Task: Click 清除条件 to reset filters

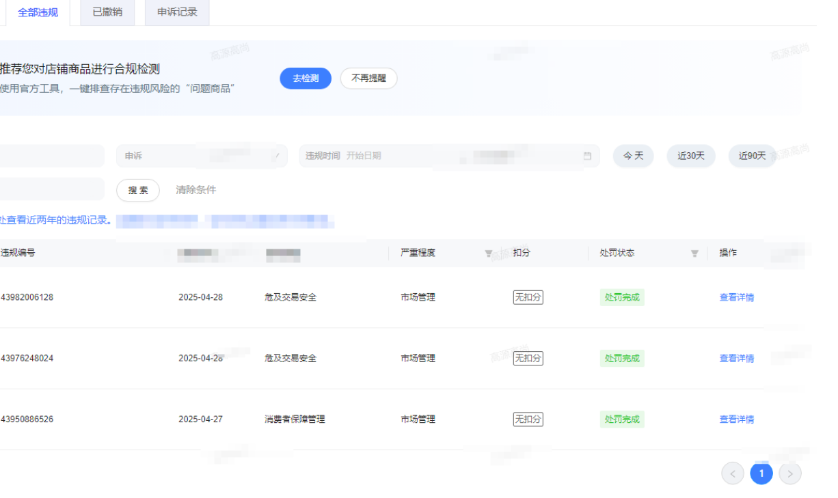Action: point(196,190)
